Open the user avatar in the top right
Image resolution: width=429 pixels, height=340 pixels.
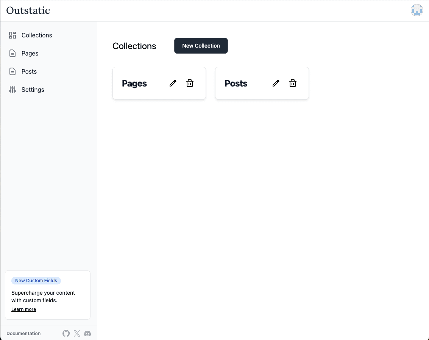coord(417,10)
